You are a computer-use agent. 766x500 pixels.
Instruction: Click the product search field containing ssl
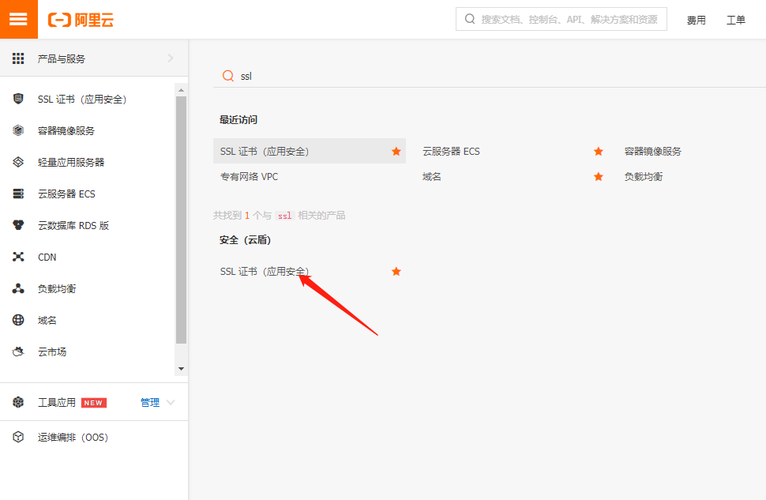coord(490,76)
